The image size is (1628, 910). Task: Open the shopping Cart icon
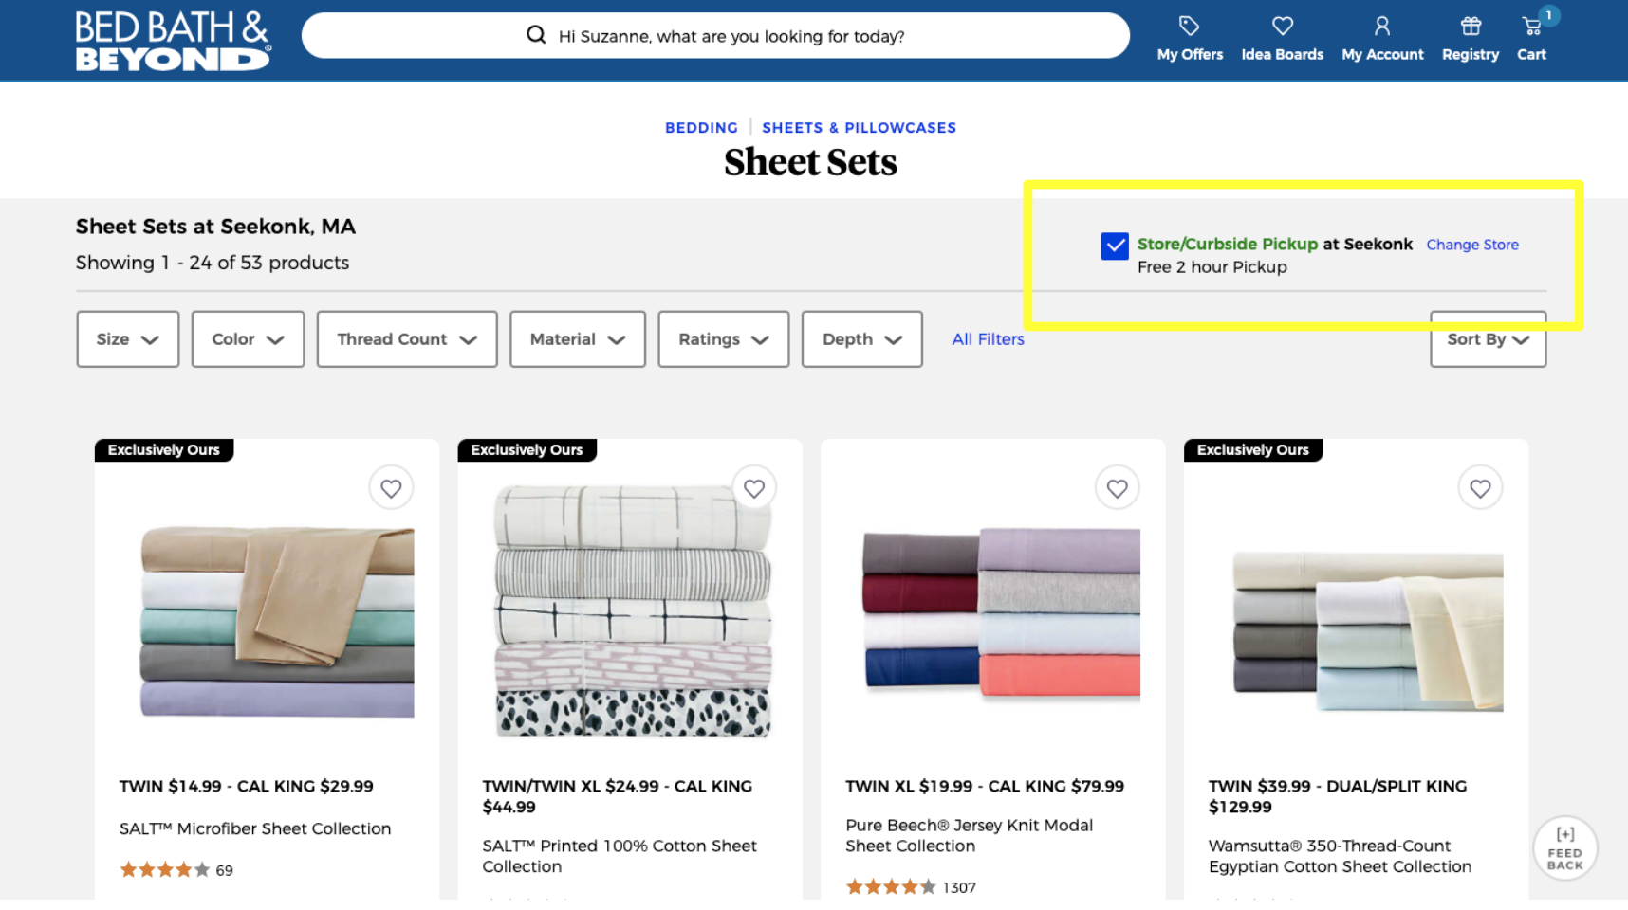tap(1531, 26)
